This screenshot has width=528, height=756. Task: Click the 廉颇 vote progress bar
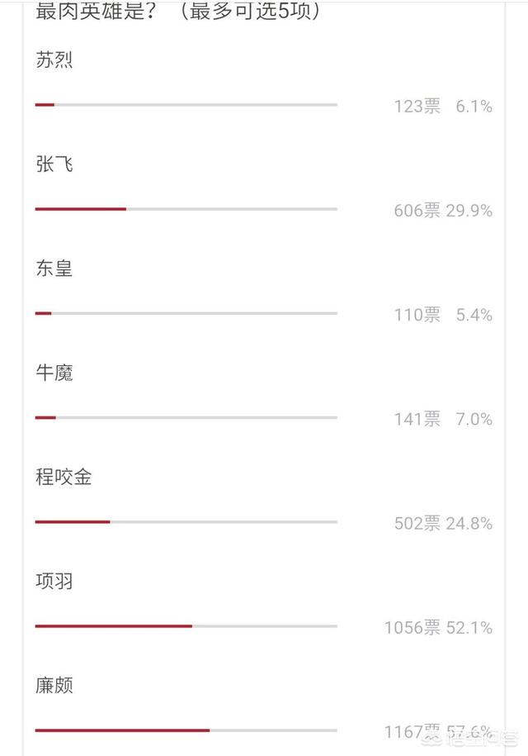(186, 730)
